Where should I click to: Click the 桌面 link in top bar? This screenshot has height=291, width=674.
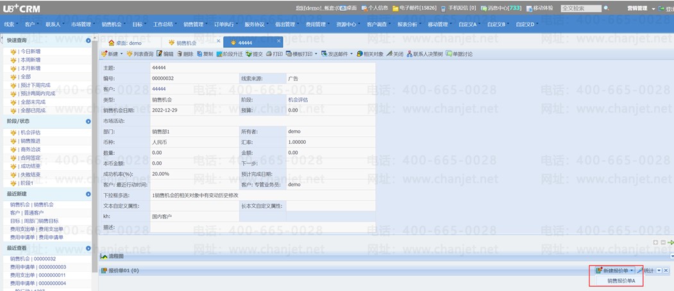tap(351, 8)
